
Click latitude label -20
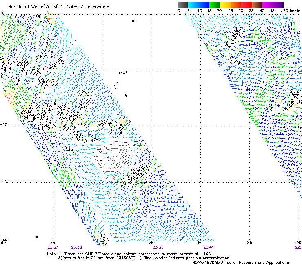[4, 239]
